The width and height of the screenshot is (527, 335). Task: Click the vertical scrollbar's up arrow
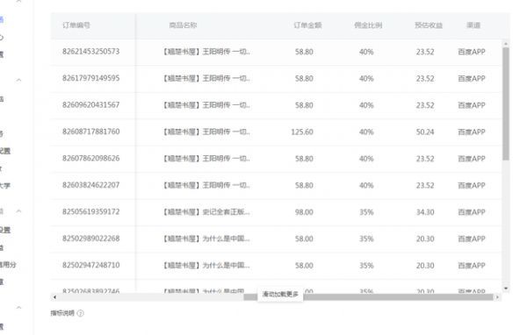click(x=506, y=44)
